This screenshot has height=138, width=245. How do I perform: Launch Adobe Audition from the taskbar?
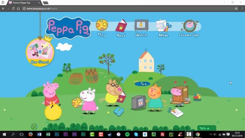tap(83, 135)
